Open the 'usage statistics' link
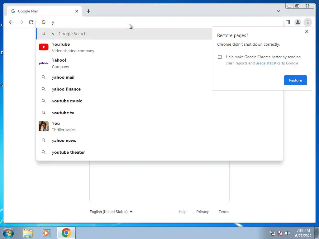Image resolution: width=319 pixels, height=239 pixels. click(x=268, y=63)
